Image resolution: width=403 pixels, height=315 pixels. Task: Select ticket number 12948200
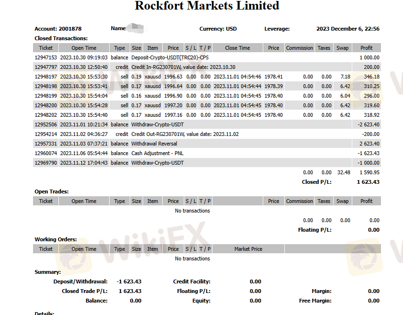(x=46, y=105)
